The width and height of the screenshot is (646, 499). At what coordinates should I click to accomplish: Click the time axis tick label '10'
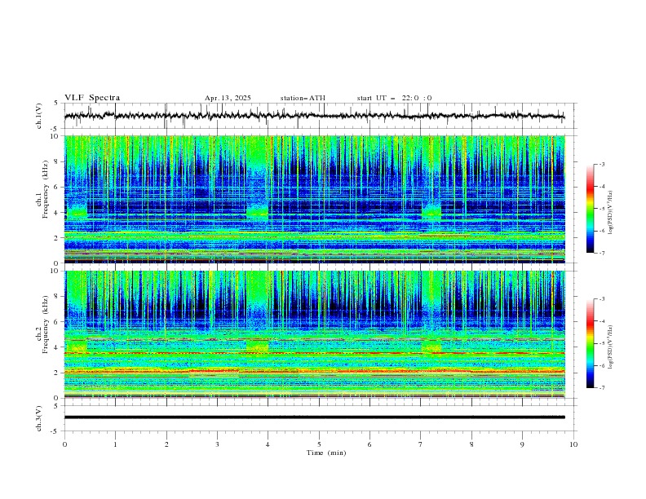point(573,444)
